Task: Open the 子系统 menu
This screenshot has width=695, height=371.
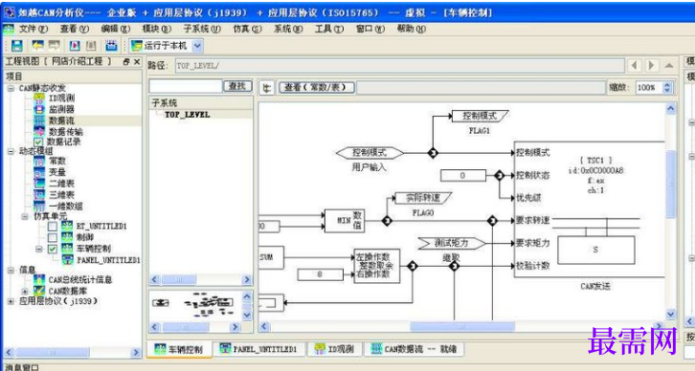Action: click(202, 29)
